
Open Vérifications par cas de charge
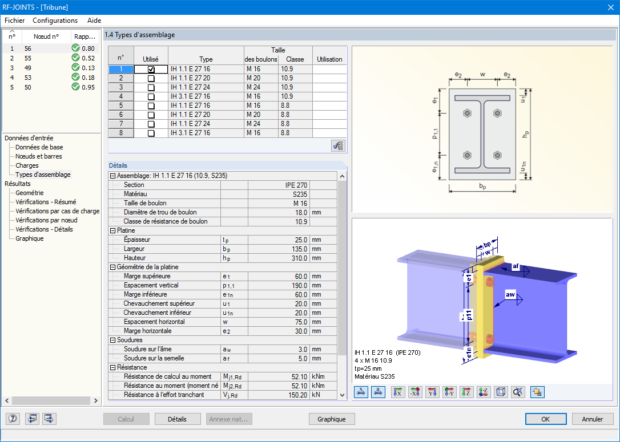tap(57, 211)
